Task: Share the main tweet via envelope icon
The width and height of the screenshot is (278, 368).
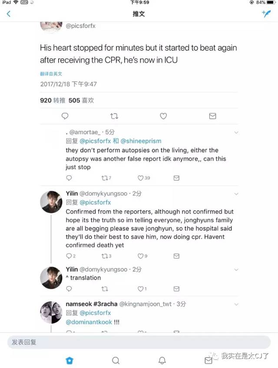Action: pyautogui.click(x=212, y=116)
